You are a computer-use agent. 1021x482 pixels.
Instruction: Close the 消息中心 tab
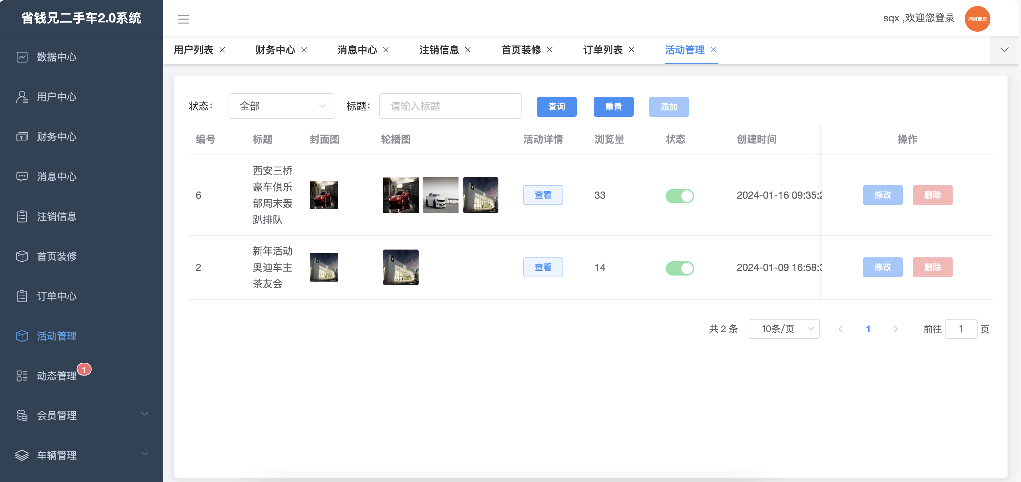click(386, 49)
